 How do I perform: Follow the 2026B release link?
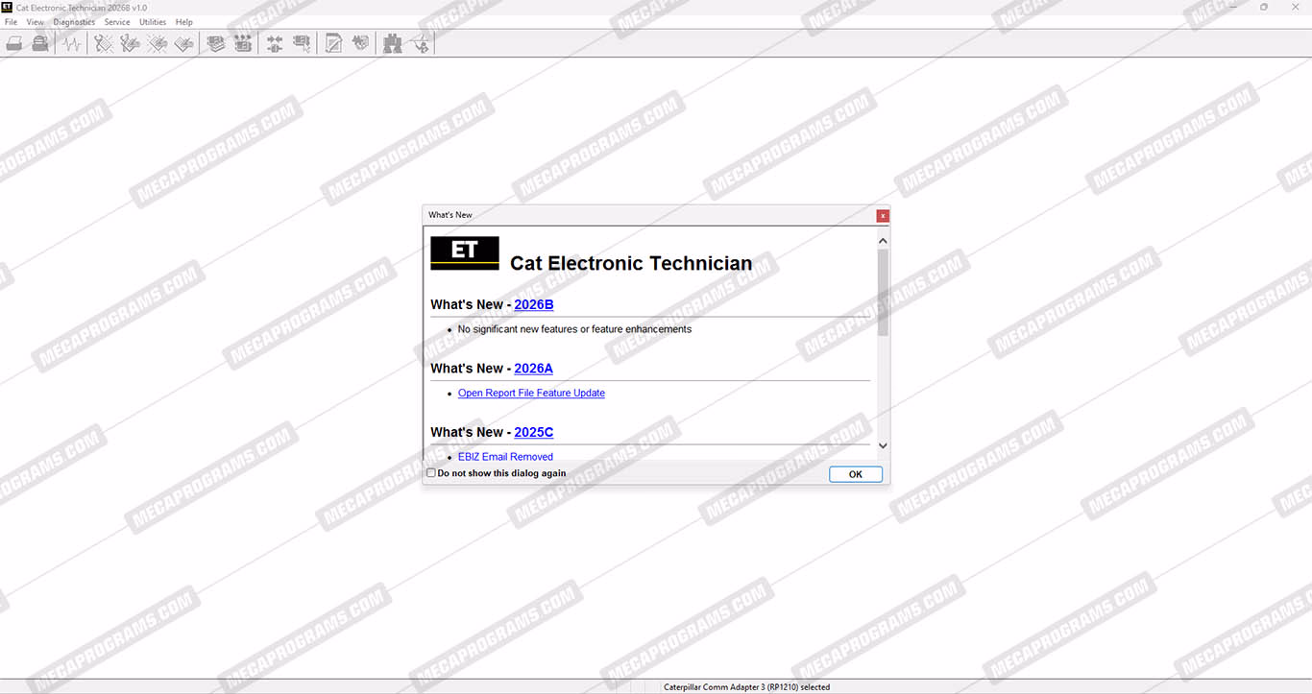pos(534,304)
